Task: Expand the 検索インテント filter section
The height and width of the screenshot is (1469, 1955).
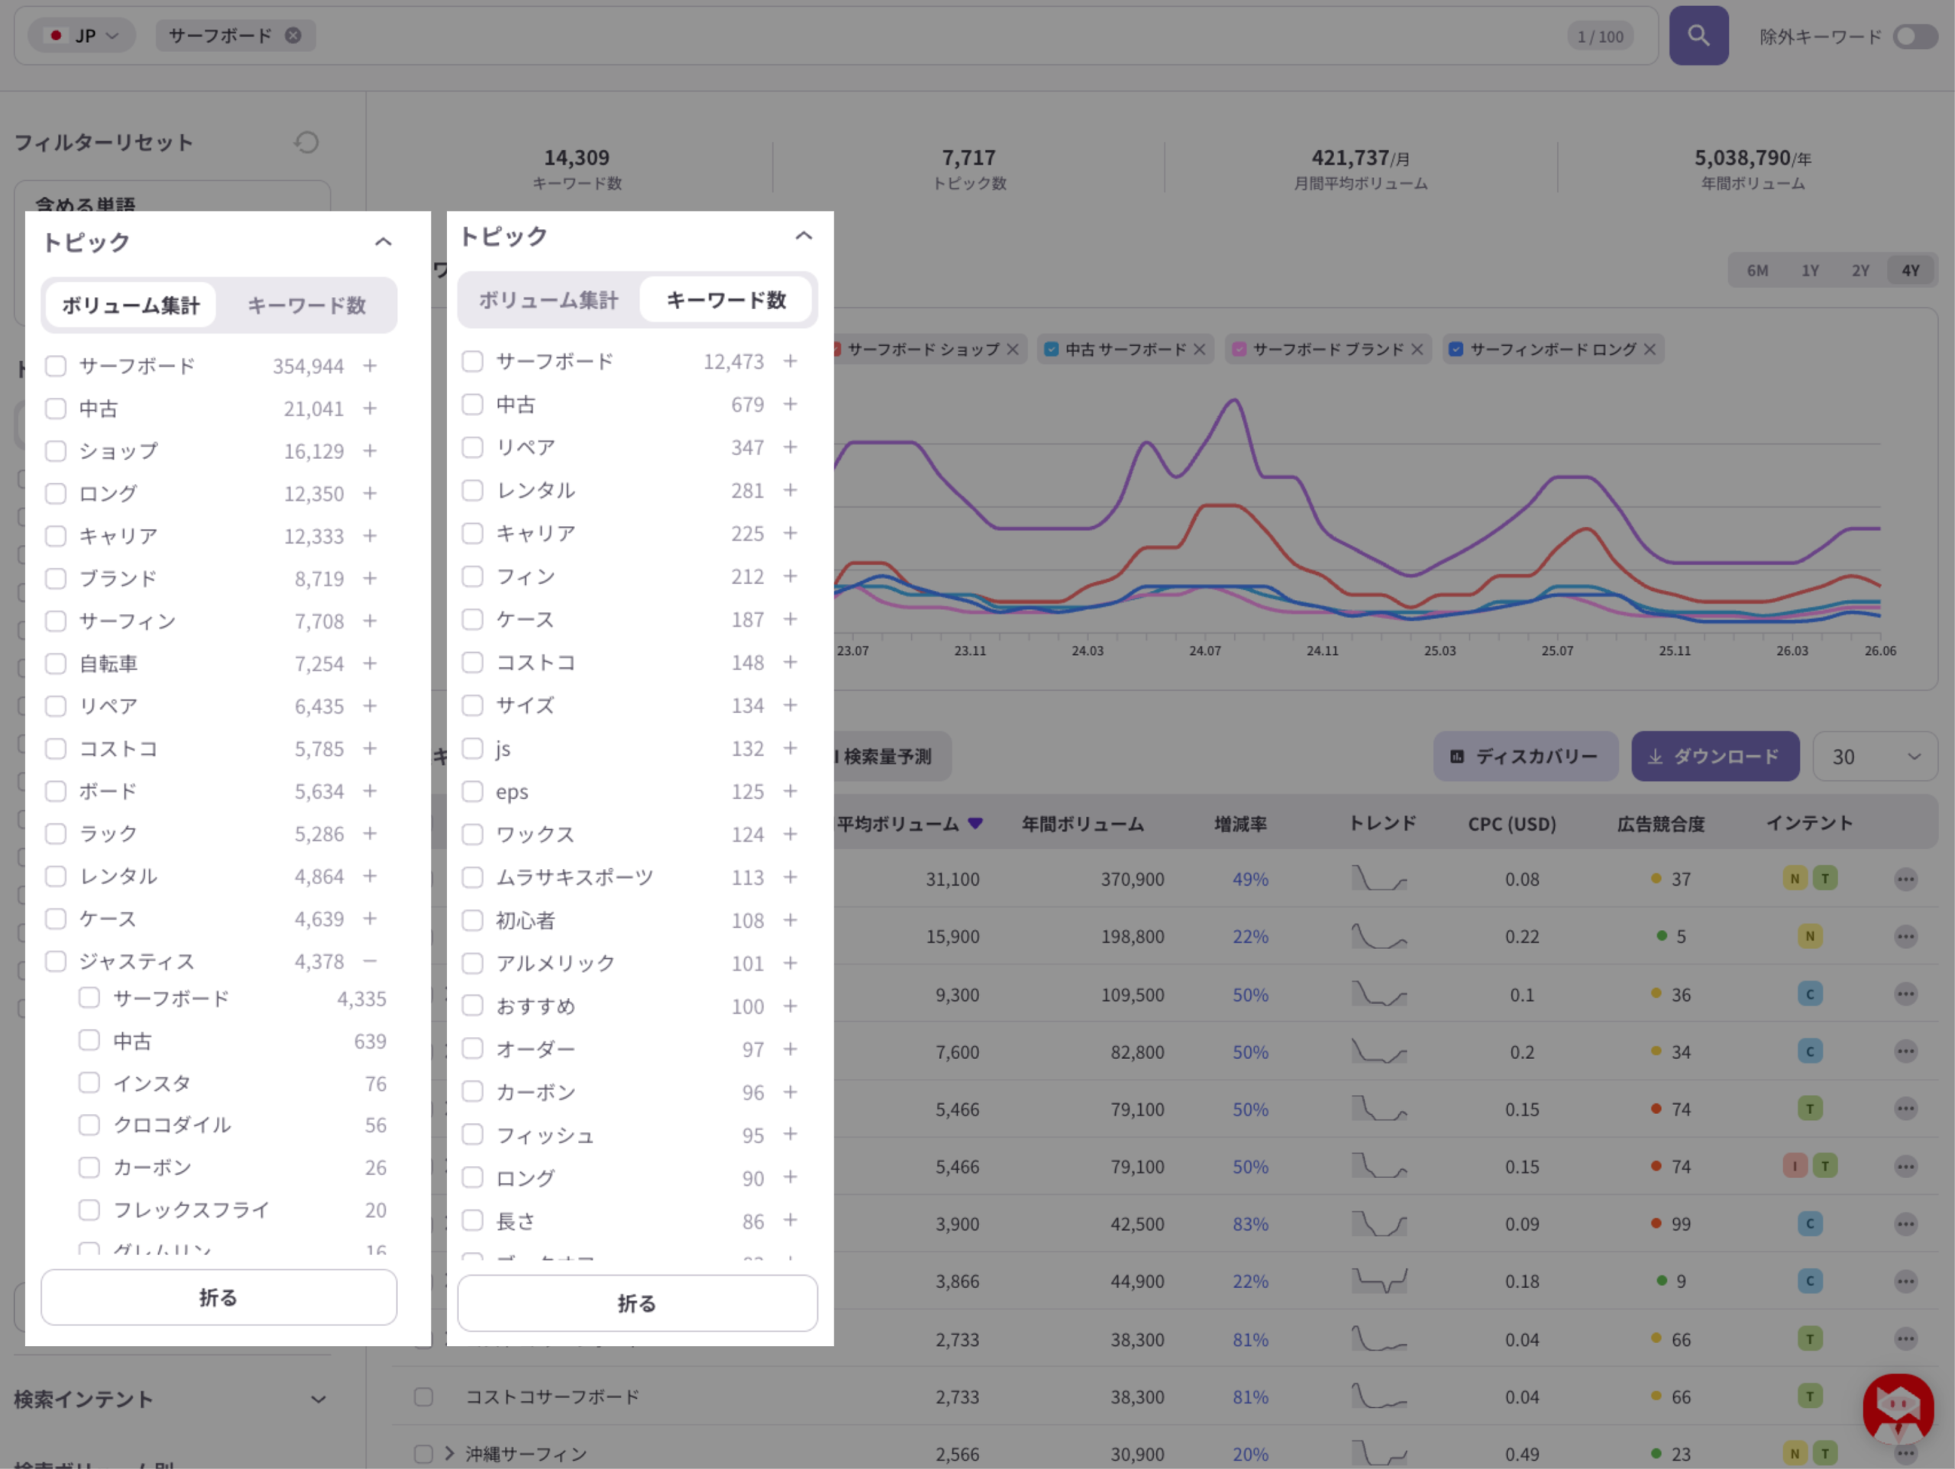Action: click(x=319, y=1400)
